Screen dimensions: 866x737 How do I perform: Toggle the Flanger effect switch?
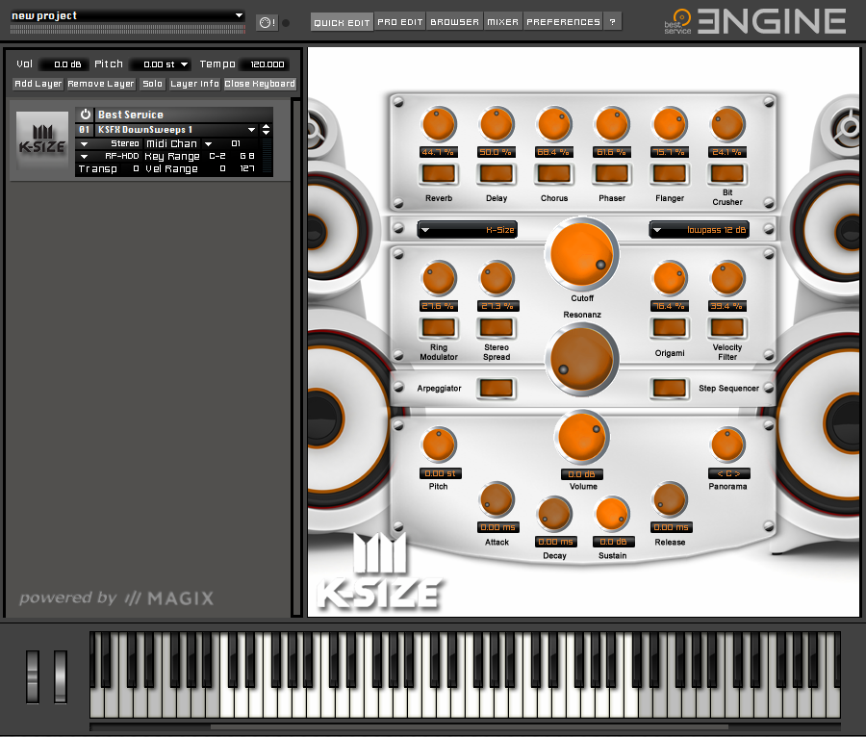670,174
